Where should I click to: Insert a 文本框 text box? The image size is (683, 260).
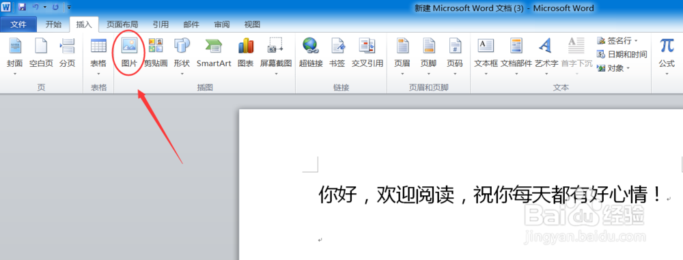coord(486,56)
